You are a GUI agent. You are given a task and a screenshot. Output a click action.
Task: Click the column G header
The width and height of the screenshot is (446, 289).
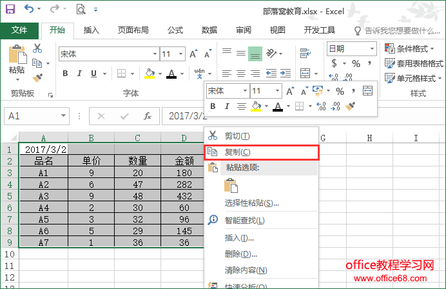point(322,137)
